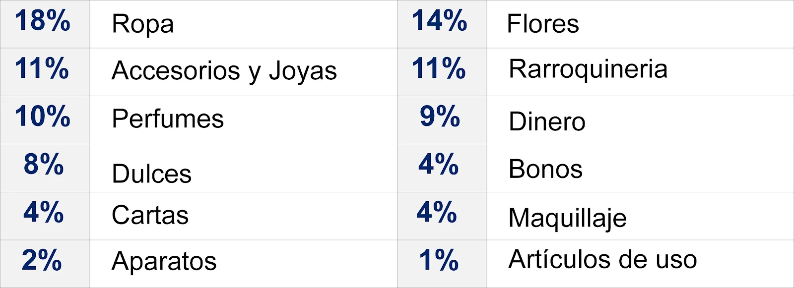Click the 8% value beside Dulces

(x=44, y=164)
